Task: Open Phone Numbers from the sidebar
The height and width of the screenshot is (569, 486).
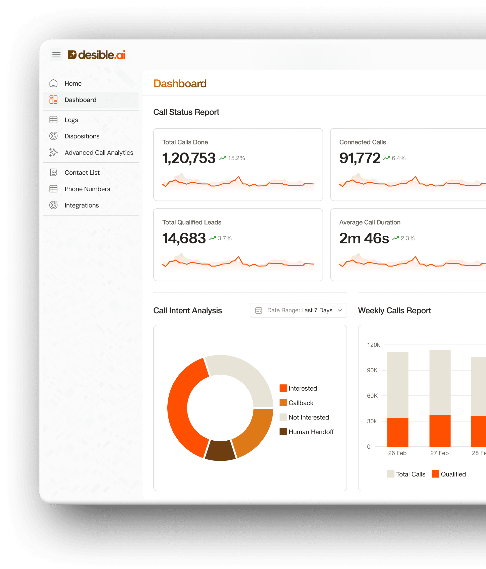Action: pos(87,189)
